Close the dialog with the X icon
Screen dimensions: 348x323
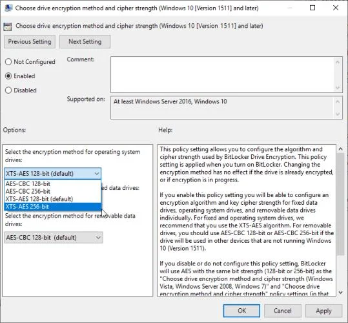[x=336, y=8]
